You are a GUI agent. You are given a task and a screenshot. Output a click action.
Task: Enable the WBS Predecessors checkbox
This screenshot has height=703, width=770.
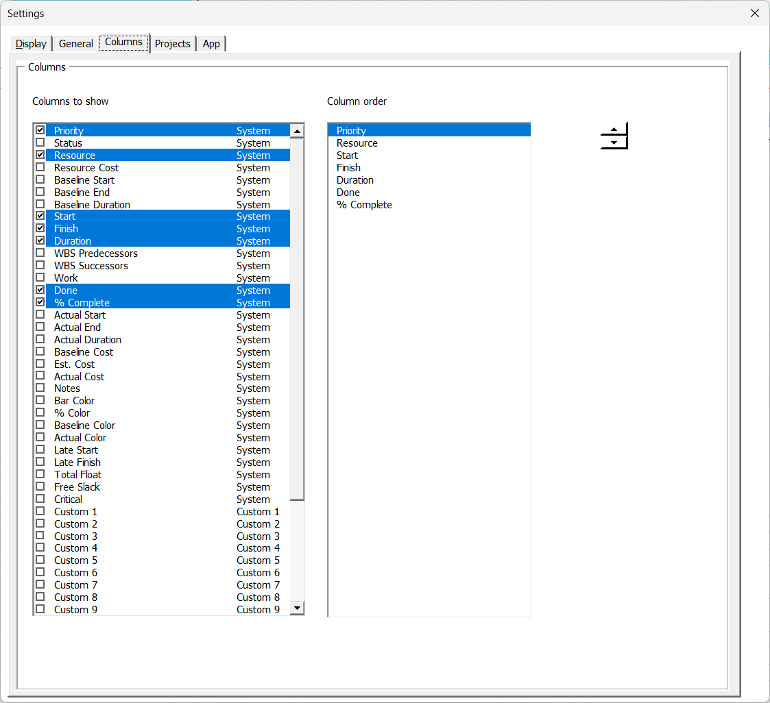tap(40, 253)
